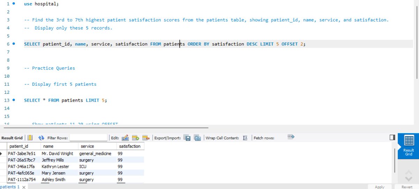
Task: Toggle the side panel visibility icon
Action: 392,138
